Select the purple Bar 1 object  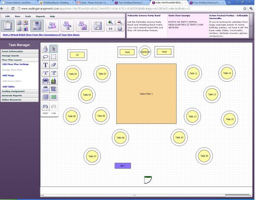(123, 166)
